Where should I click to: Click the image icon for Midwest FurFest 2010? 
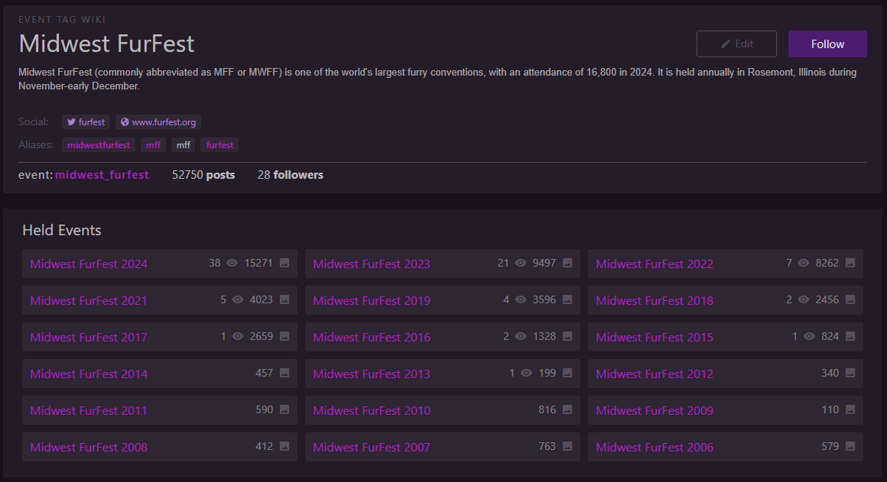click(567, 409)
